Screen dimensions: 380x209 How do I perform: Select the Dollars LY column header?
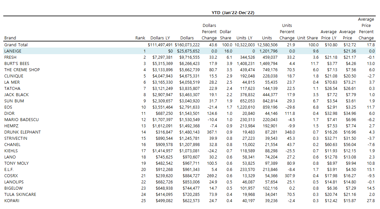pos(161,38)
